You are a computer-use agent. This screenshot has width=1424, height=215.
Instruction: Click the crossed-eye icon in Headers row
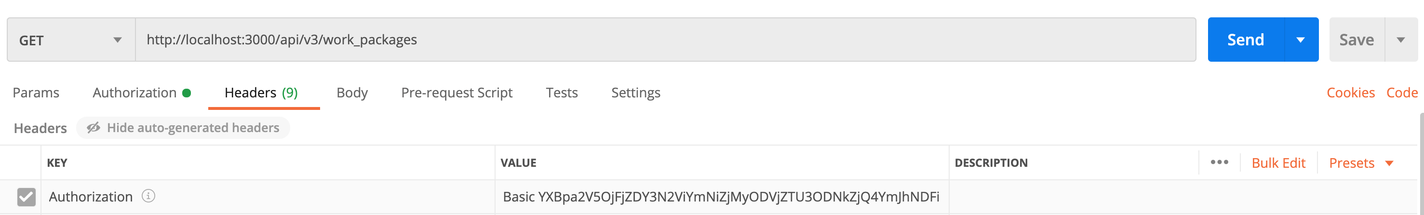[94, 128]
